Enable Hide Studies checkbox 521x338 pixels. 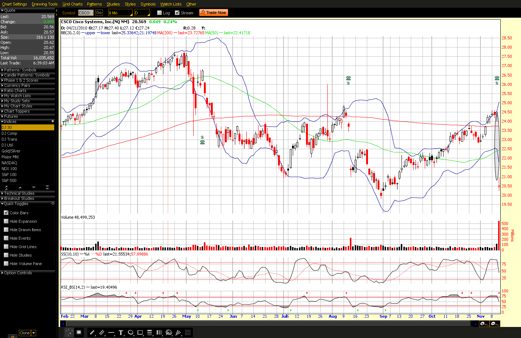(x=6, y=255)
